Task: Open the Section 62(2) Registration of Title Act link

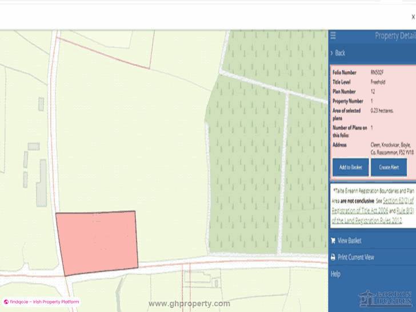Action: point(373,205)
